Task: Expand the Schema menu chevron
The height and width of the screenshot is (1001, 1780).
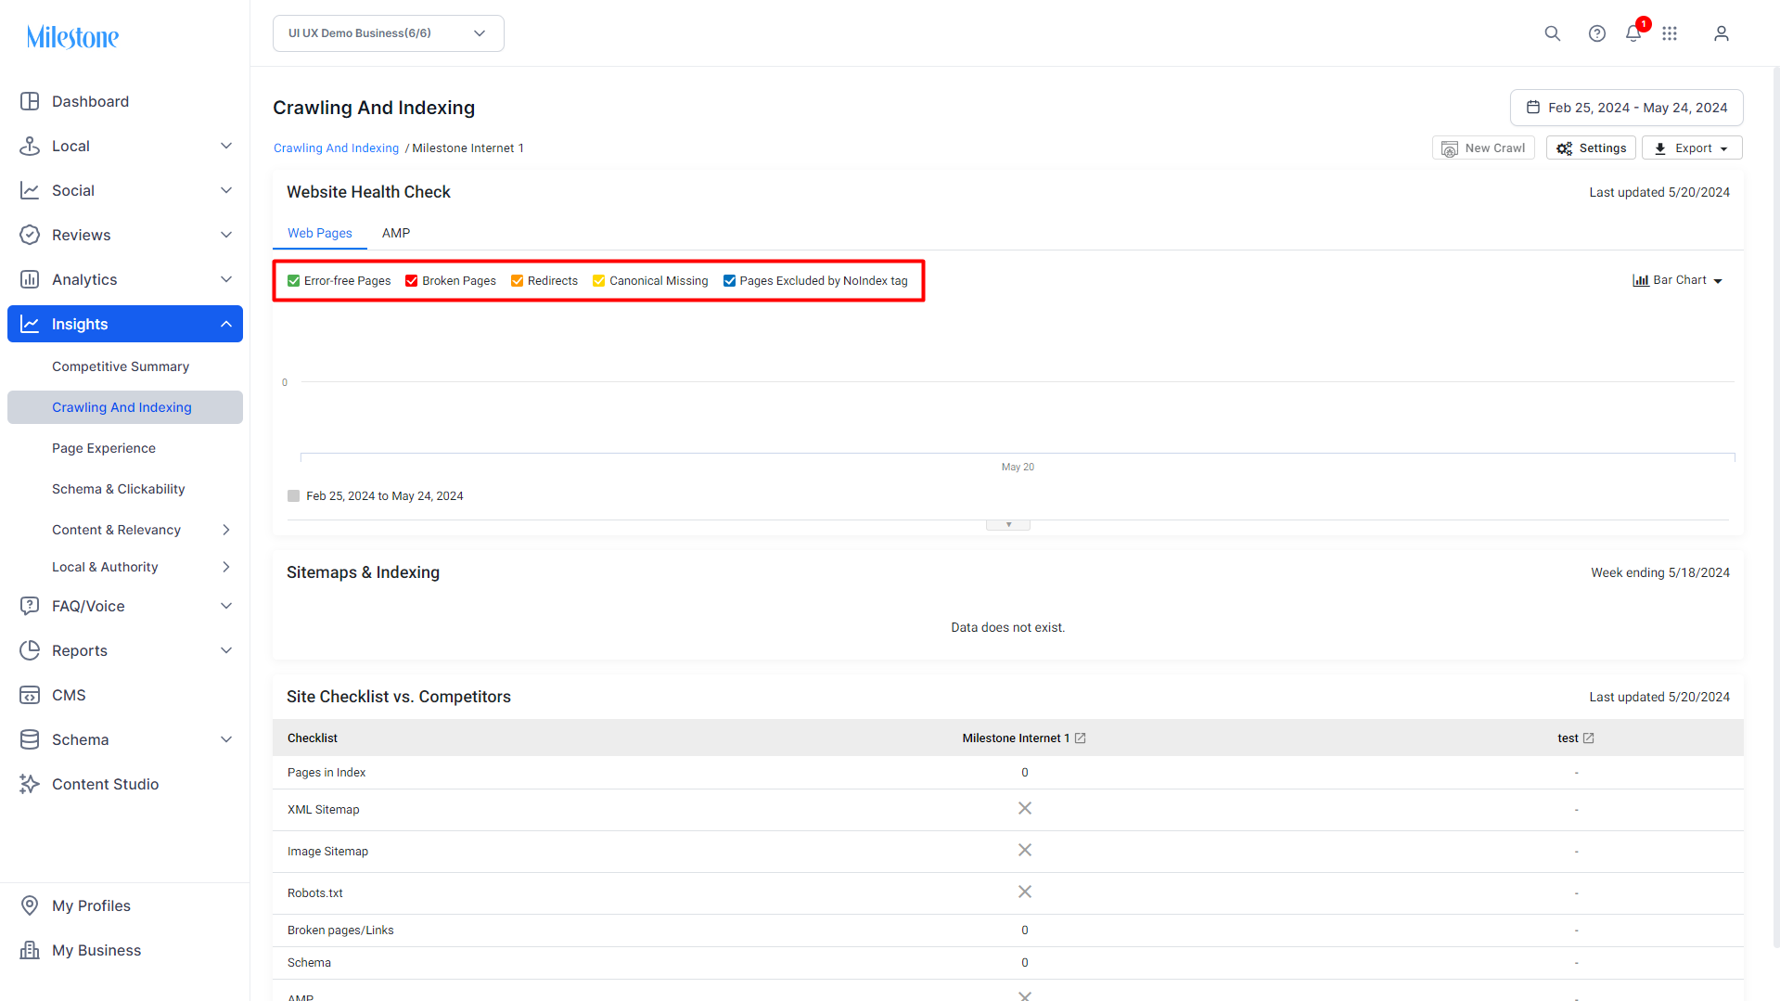Action: click(x=226, y=739)
